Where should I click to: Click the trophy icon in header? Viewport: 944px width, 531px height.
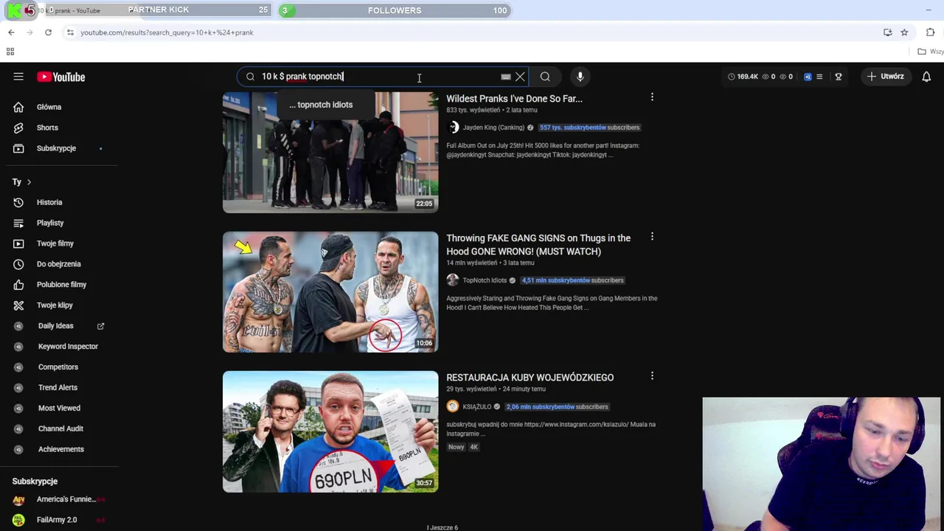(839, 77)
